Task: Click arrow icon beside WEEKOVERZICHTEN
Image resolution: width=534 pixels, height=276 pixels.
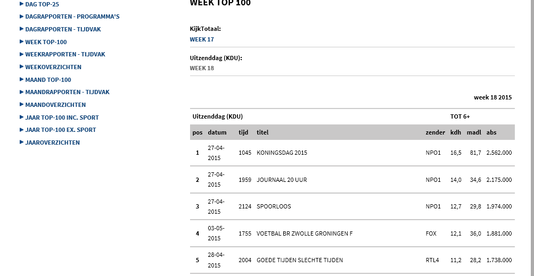Action: (x=22, y=66)
